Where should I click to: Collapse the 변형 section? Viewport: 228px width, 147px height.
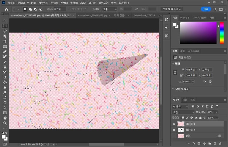(173, 63)
